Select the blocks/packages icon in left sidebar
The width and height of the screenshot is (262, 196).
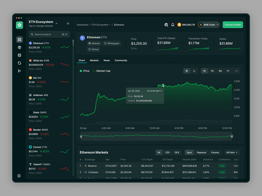pos(19,47)
